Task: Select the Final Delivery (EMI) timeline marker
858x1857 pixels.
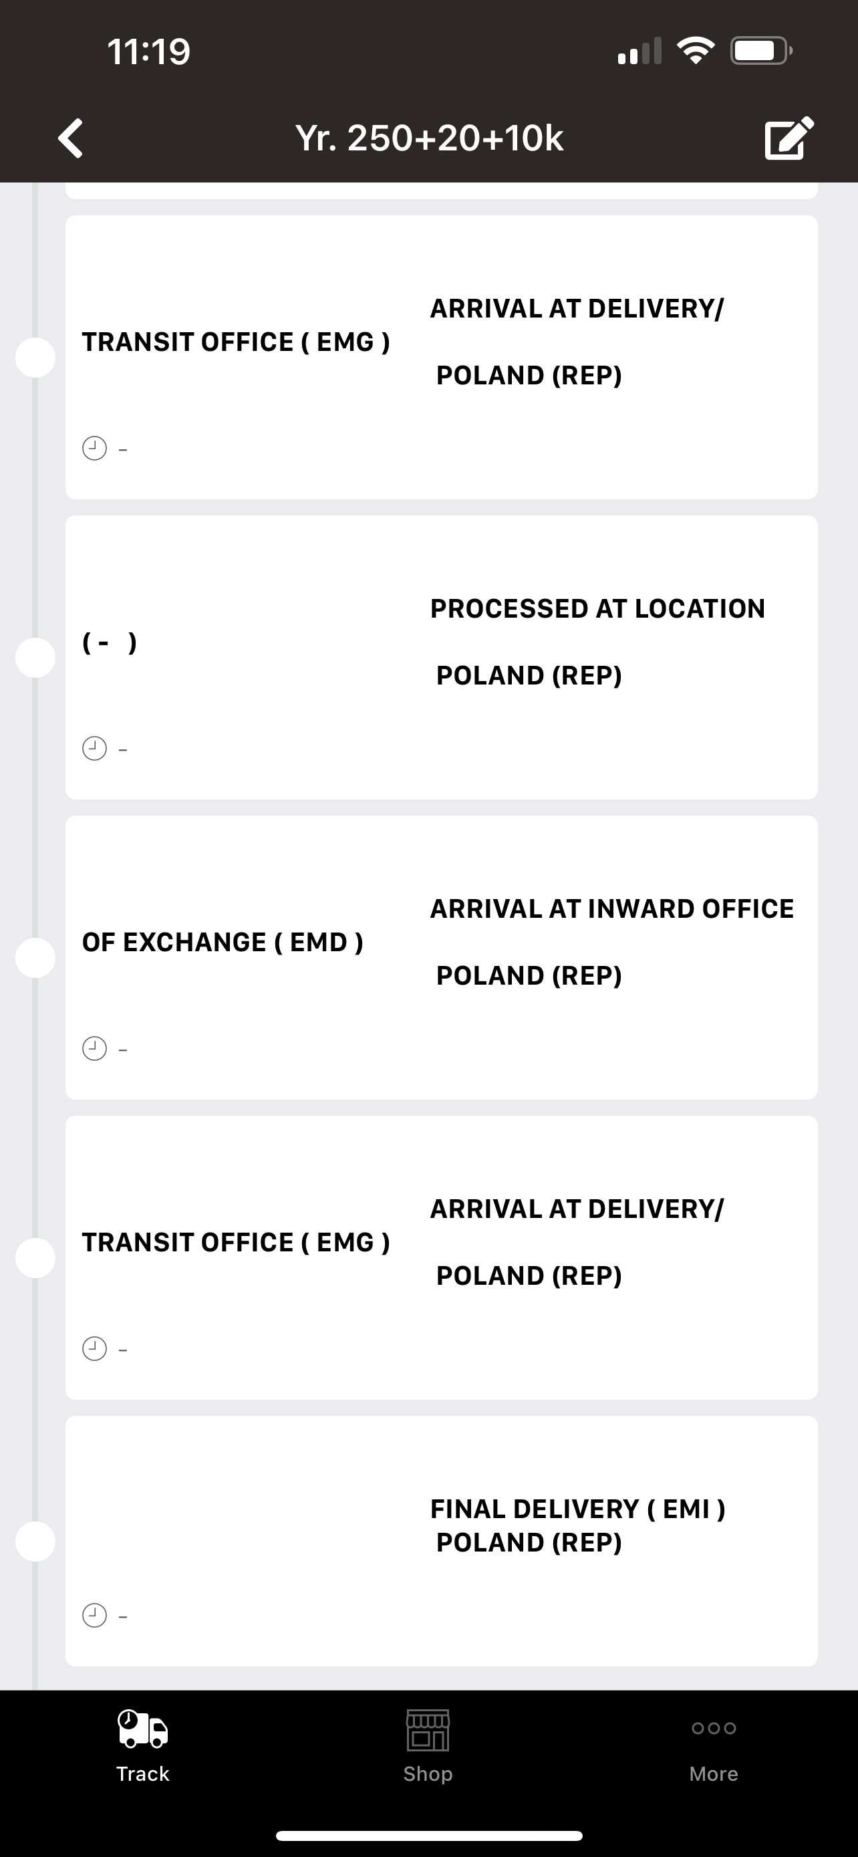Action: tap(35, 1541)
